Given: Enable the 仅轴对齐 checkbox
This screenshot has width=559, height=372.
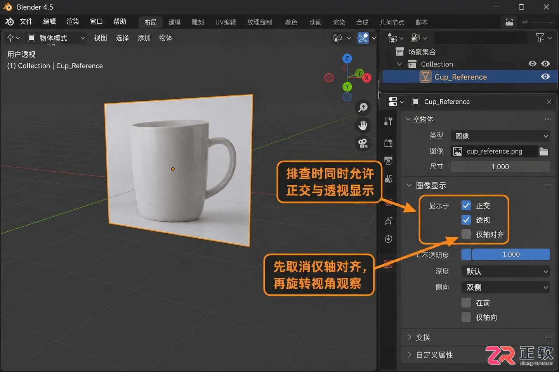Looking at the screenshot, I should point(466,234).
